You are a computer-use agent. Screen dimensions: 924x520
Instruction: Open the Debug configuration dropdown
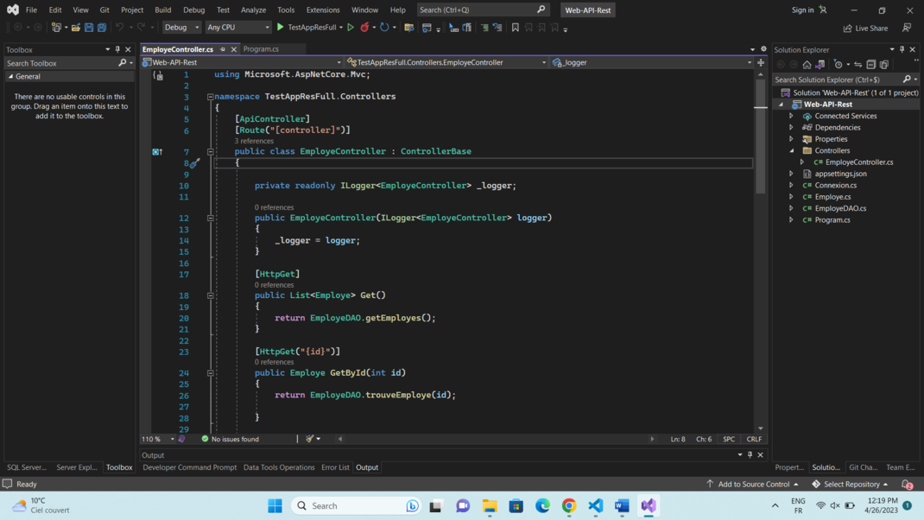click(181, 28)
